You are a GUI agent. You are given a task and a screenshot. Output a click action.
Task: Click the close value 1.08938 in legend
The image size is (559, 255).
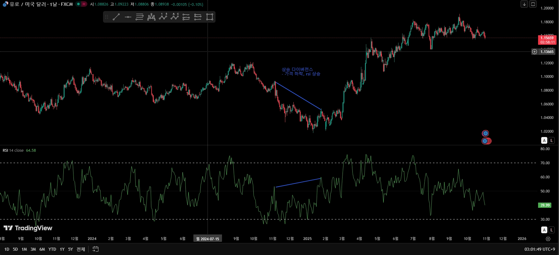pos(162,4)
